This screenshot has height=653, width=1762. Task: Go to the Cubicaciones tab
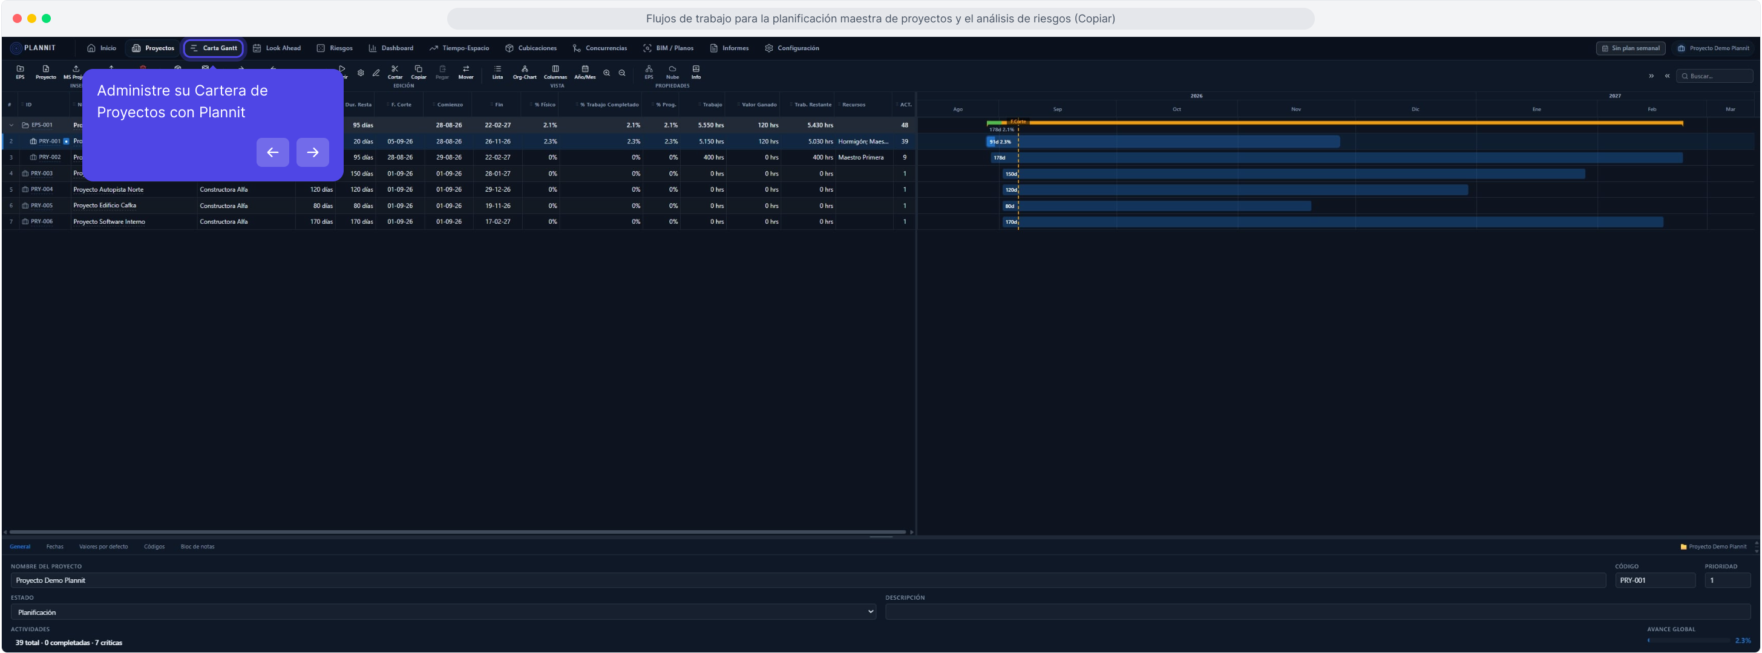[531, 48]
